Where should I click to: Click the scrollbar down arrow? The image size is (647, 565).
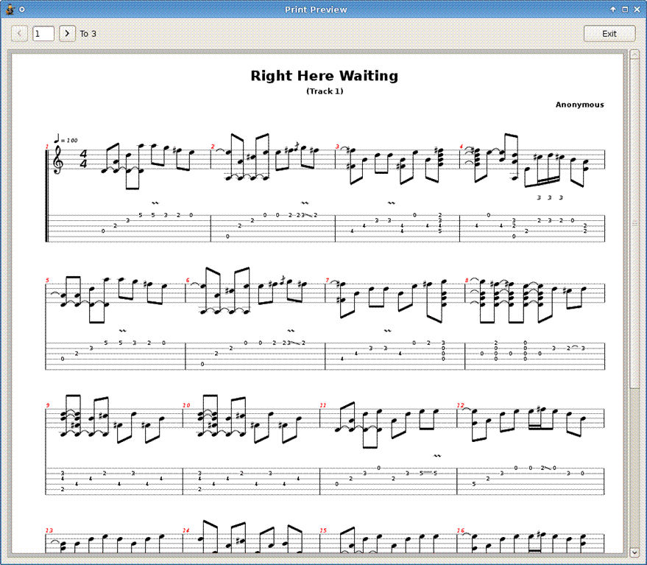634,551
